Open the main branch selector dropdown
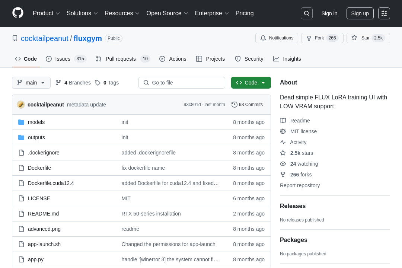 (x=31, y=83)
